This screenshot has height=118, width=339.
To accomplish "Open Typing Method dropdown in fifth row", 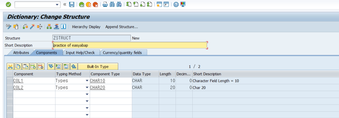I will coord(87,108).
